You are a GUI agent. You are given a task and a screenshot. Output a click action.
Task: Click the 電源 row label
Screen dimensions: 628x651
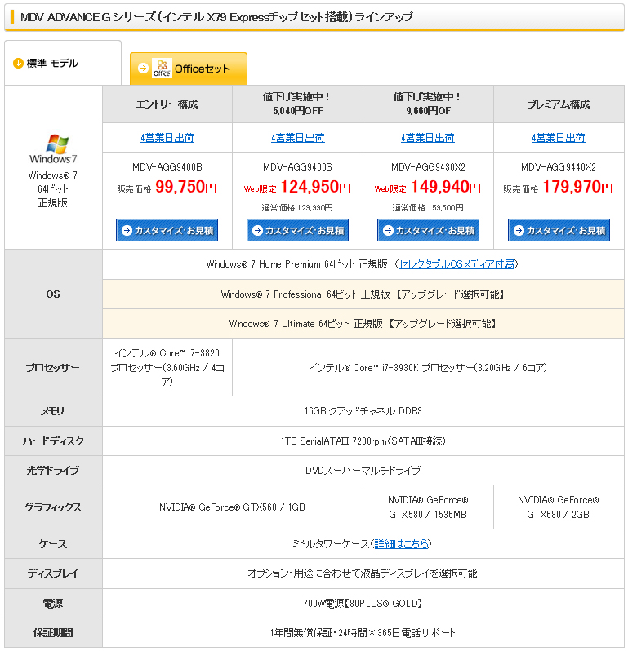click(x=53, y=603)
